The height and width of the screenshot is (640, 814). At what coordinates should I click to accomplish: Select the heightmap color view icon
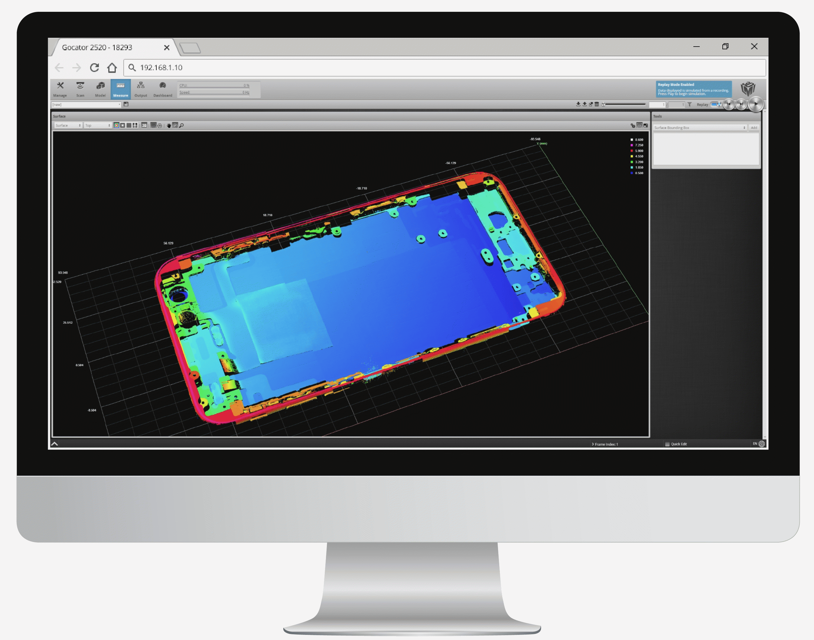coord(116,126)
